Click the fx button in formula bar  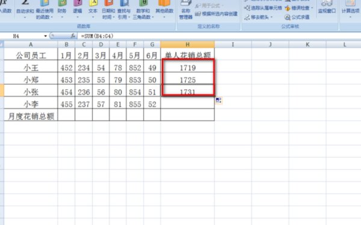[x=73, y=36]
